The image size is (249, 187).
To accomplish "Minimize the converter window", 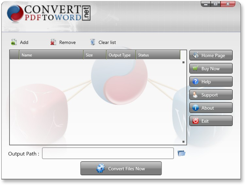I will point(205,4).
